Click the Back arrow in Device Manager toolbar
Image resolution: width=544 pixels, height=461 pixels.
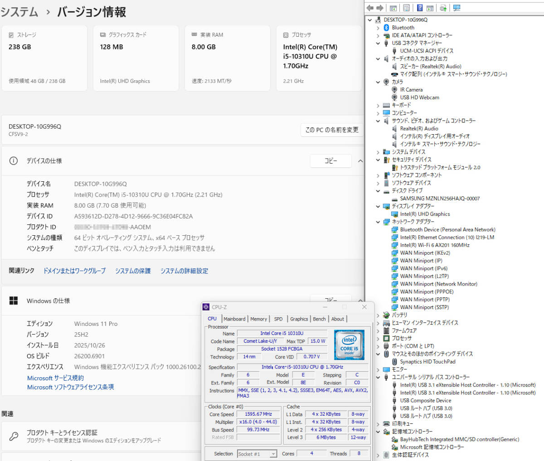(370, 8)
